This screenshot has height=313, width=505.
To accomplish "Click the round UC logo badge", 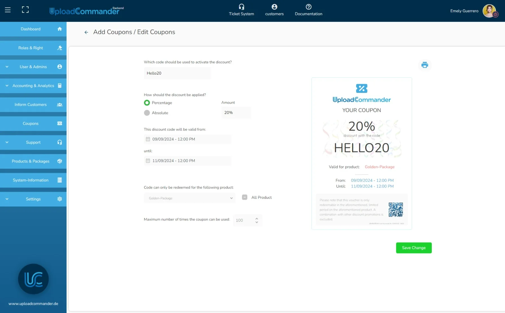I will [x=33, y=279].
